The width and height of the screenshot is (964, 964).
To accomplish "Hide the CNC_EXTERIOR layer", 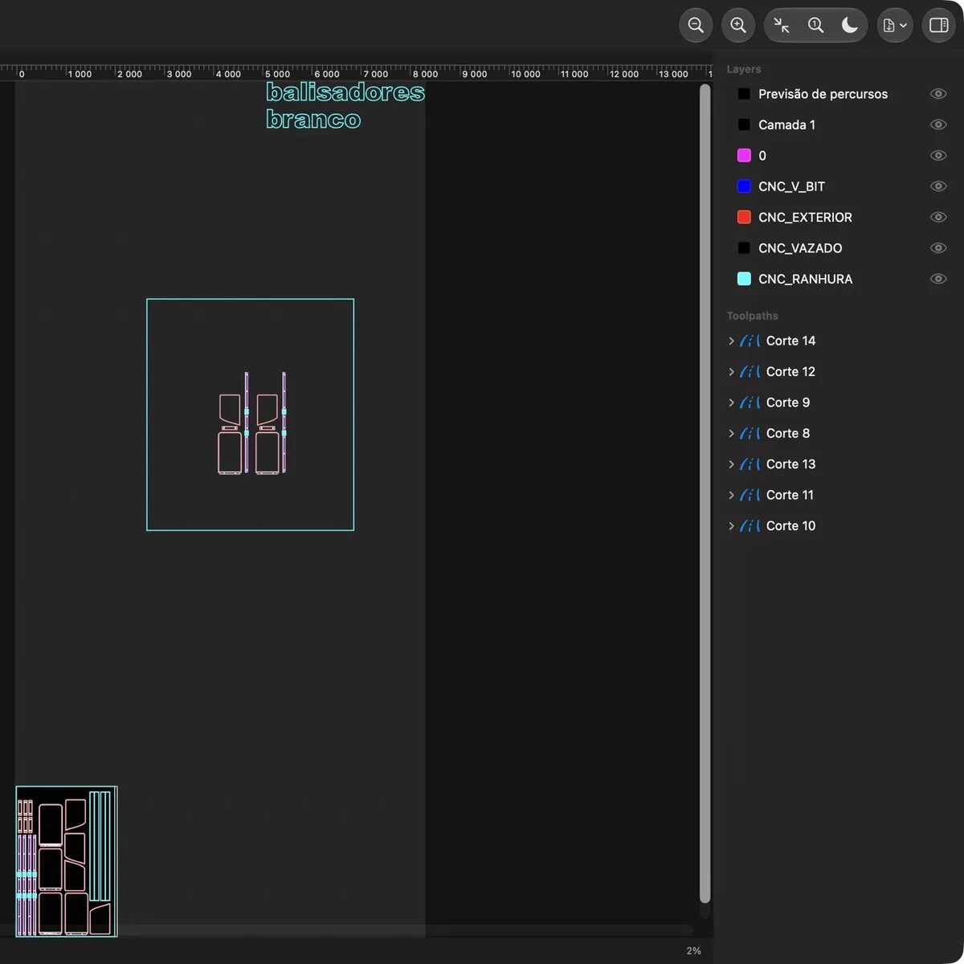I will 938,217.
